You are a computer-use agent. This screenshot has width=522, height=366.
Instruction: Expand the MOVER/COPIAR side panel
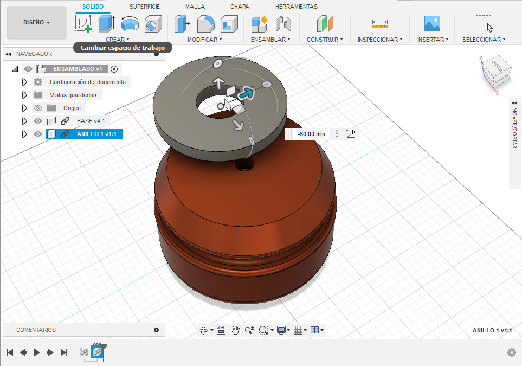pos(514,103)
